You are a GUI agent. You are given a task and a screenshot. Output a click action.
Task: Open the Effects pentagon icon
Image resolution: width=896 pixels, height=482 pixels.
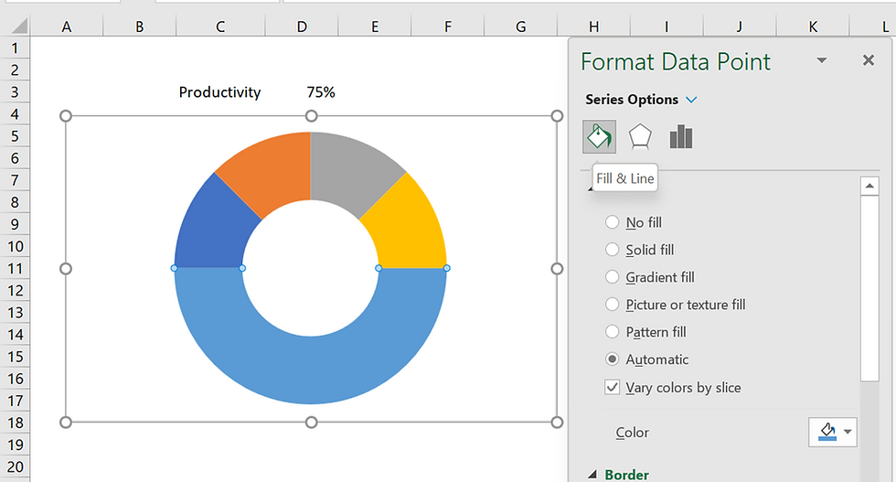coord(640,137)
